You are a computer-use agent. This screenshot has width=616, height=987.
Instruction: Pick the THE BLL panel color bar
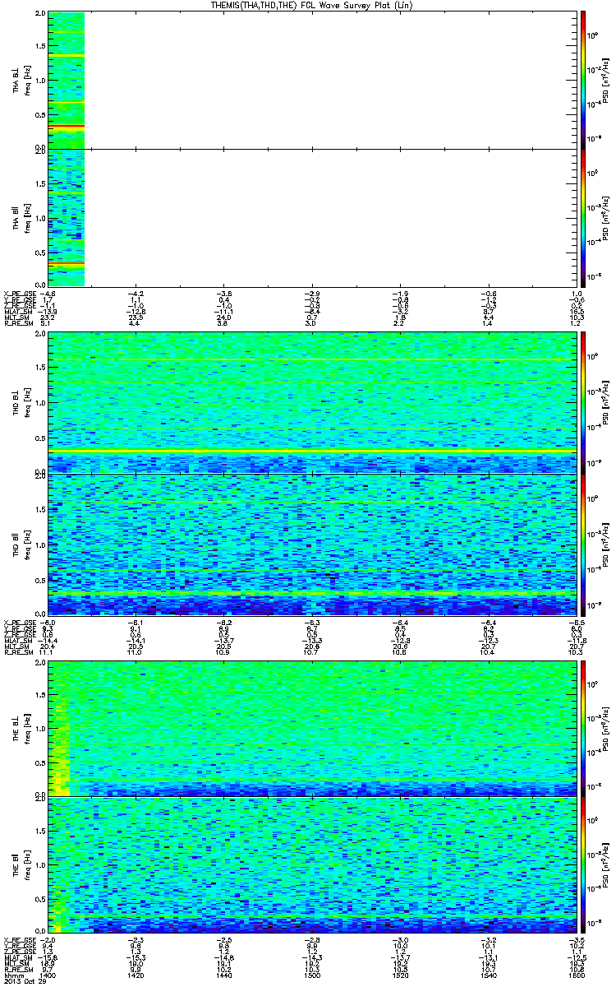click(x=584, y=728)
